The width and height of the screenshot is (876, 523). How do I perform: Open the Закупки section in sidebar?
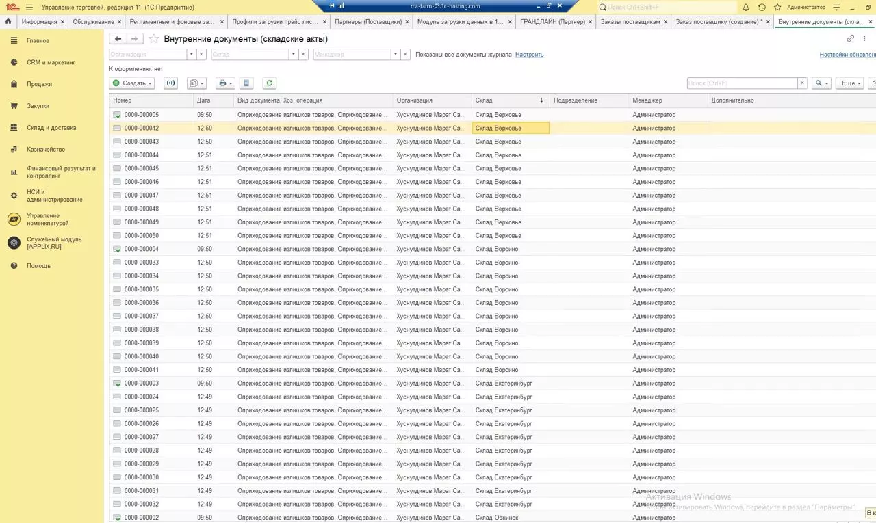point(38,106)
